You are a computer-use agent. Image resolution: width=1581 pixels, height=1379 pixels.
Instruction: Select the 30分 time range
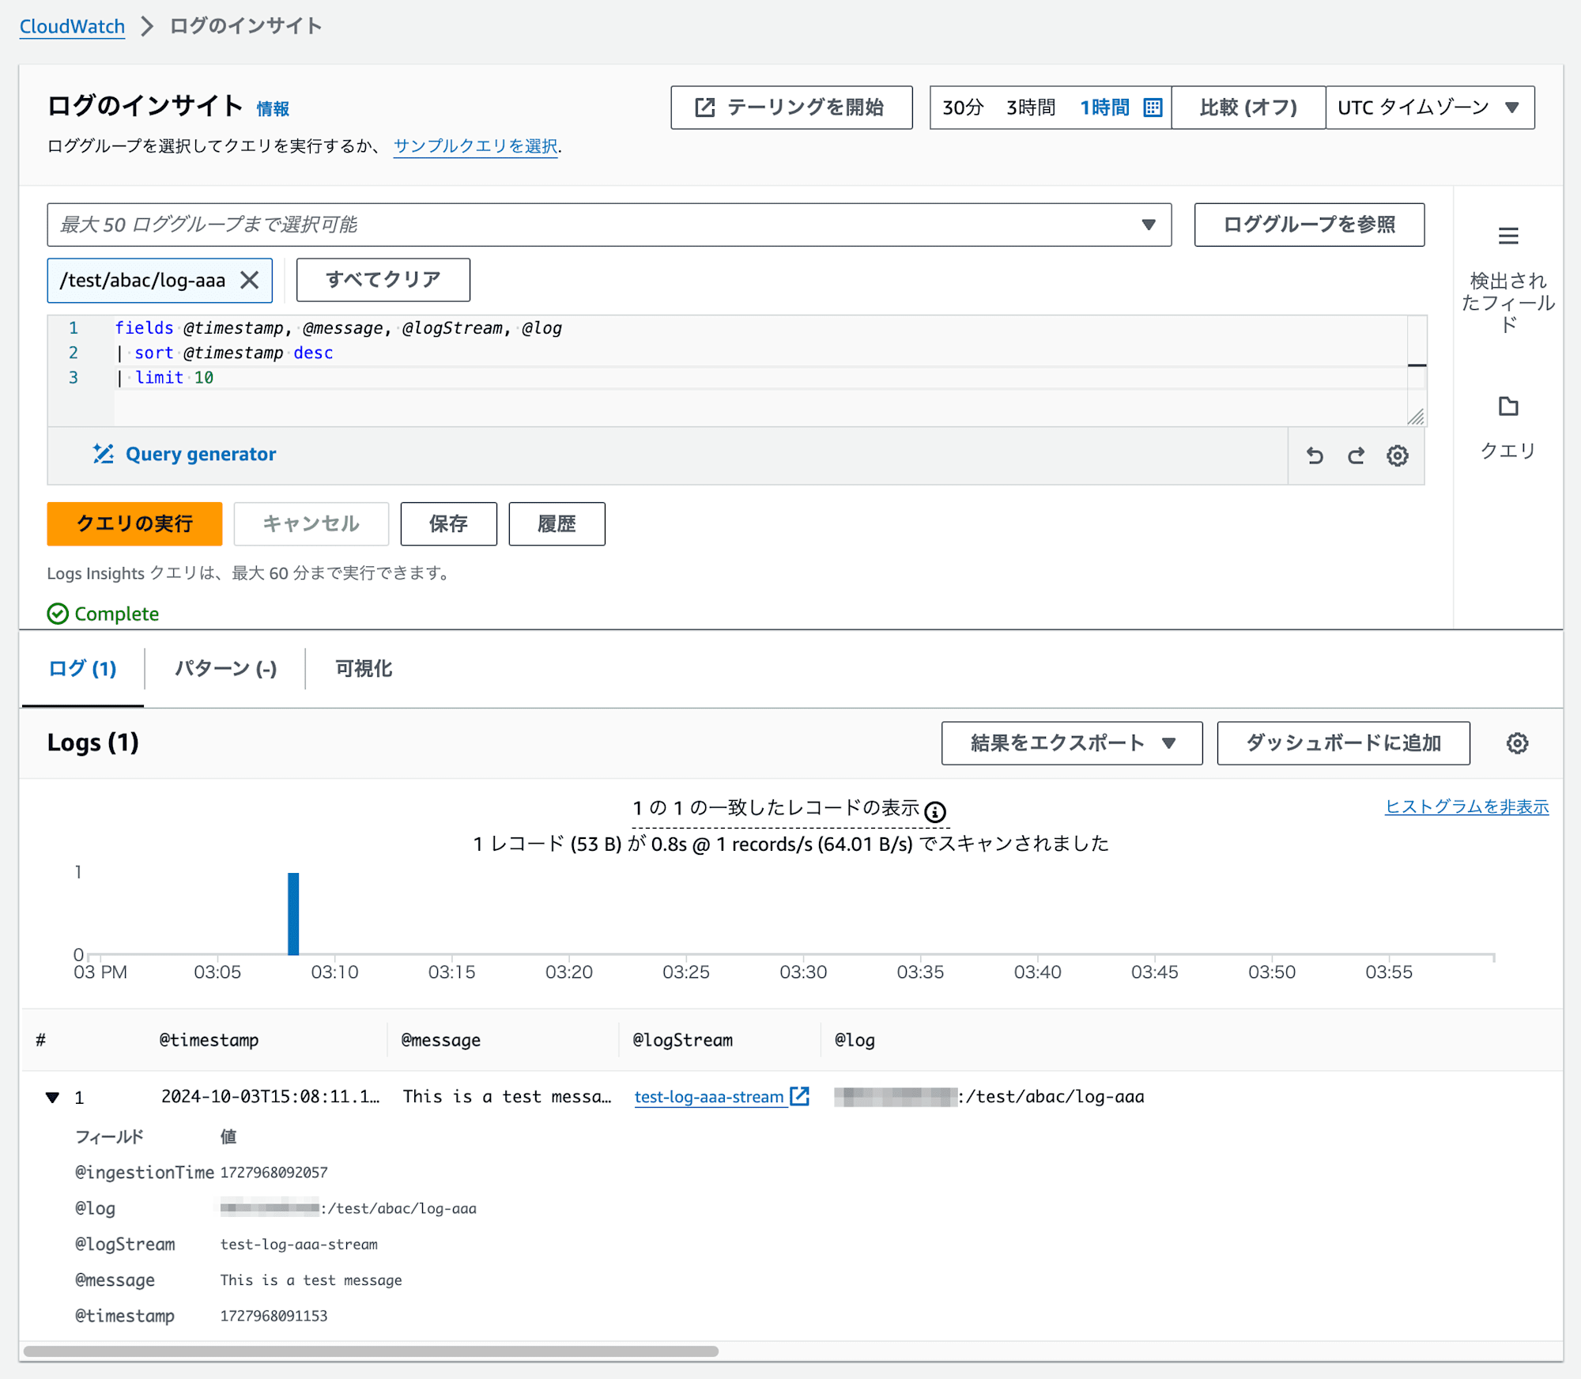point(963,108)
